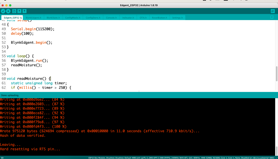Screen dimensions: 278x159
Task: Click the editor-console divider grip handle
Action: pos(139,91)
